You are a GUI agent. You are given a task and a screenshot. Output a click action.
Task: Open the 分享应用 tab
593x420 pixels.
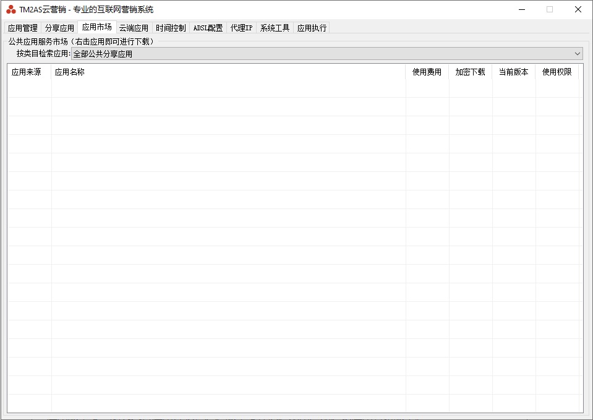click(59, 28)
